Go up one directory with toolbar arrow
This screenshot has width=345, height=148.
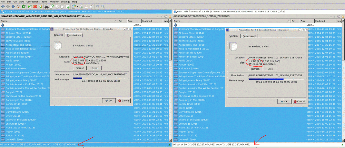(x=13, y=6)
